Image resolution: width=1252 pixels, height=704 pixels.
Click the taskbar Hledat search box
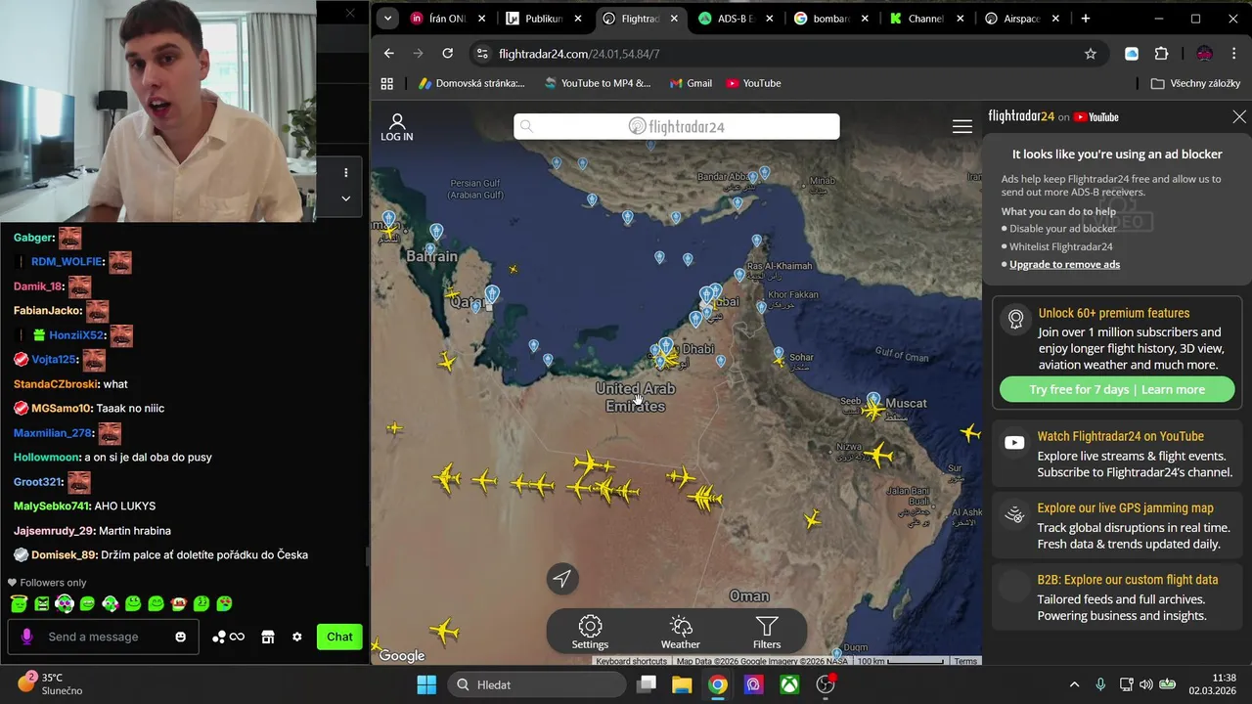point(536,684)
